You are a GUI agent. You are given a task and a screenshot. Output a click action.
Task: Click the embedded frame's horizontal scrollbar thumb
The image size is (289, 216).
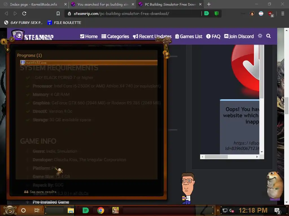[216, 157]
